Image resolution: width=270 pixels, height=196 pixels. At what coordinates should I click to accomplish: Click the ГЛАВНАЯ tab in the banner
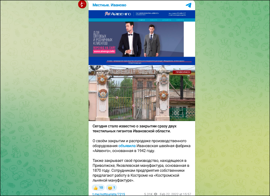(142, 20)
